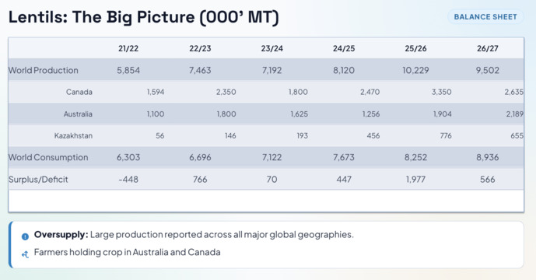Click the Canada row label
Image resolution: width=536 pixels, height=280 pixels.
pos(79,92)
